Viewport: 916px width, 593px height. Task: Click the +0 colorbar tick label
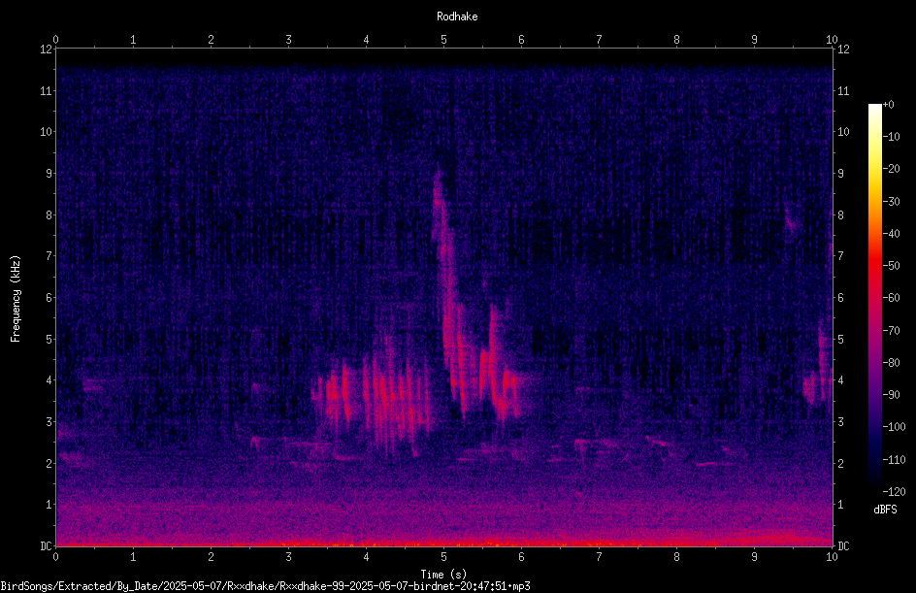pyautogui.click(x=888, y=105)
